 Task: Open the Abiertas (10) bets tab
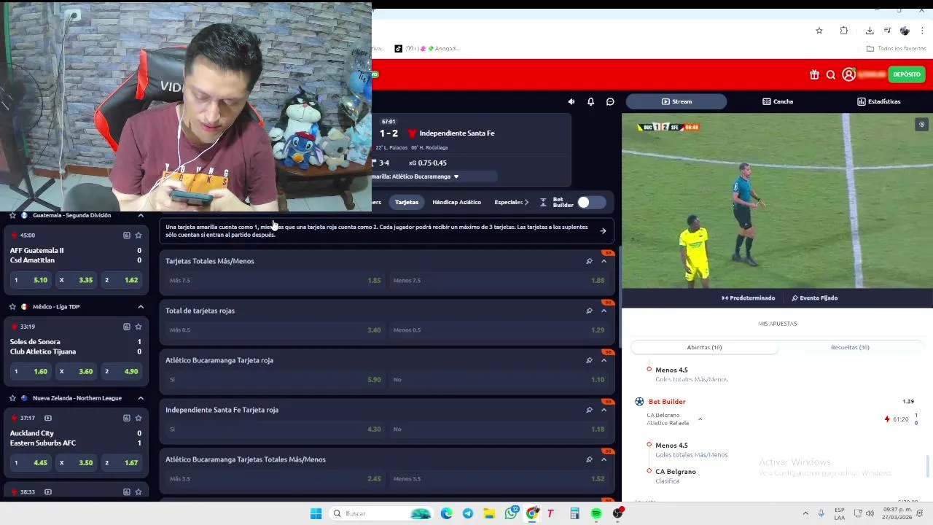(x=704, y=347)
